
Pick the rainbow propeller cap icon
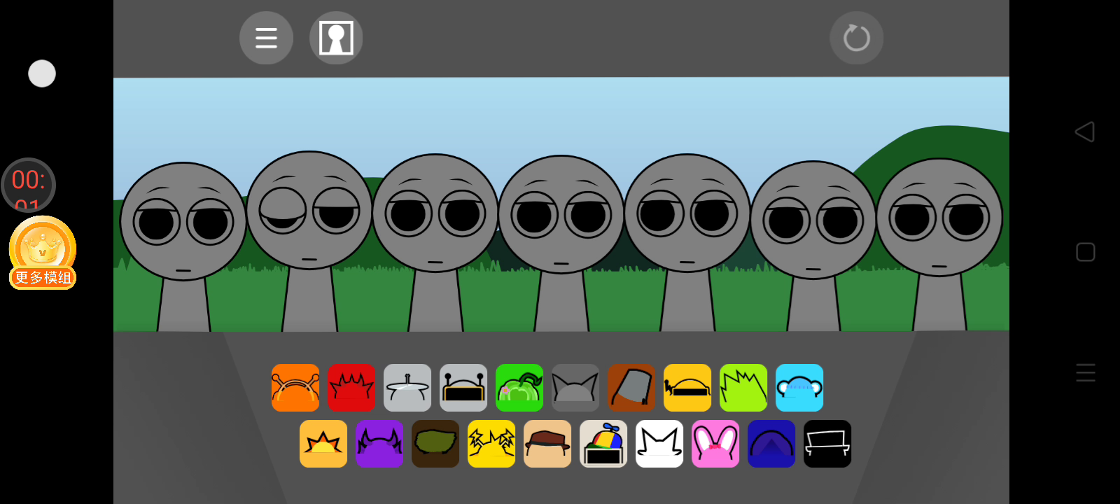(603, 444)
